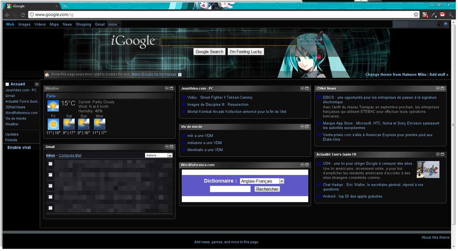This screenshot has height=251, width=458.
Task: Open the Gmail notifier extension icon
Action: (443, 14)
